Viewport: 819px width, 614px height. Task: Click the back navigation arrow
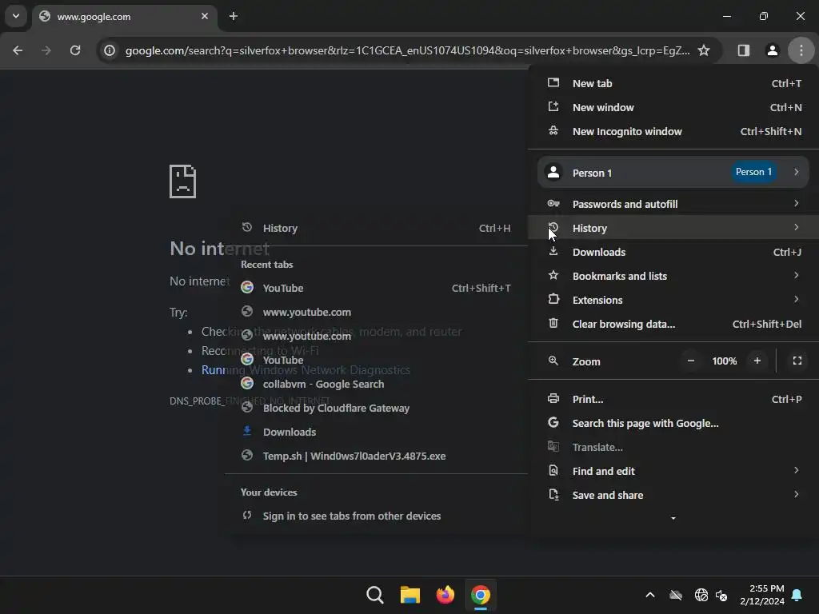tap(18, 50)
